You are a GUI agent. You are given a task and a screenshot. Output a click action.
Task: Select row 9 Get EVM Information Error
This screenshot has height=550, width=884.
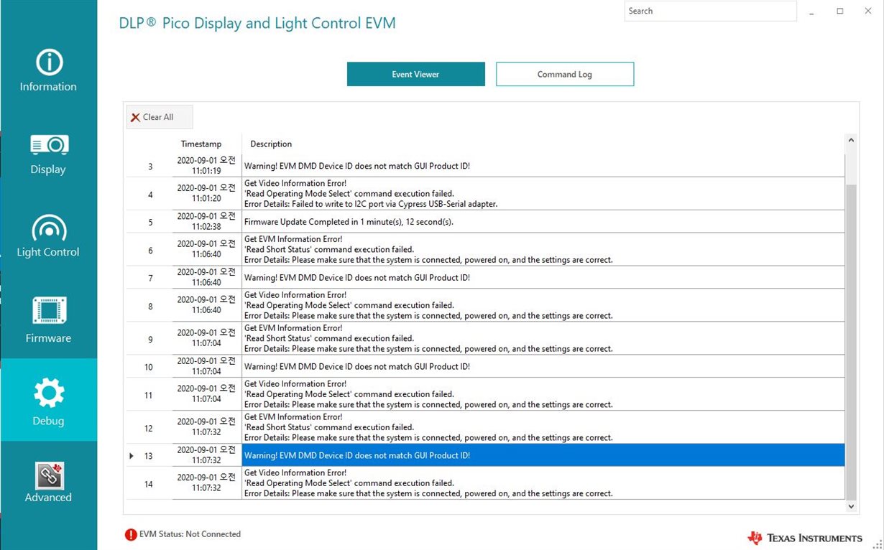543,338
